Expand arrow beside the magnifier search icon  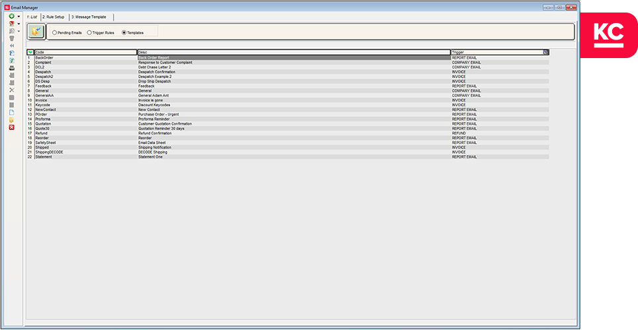click(19, 31)
